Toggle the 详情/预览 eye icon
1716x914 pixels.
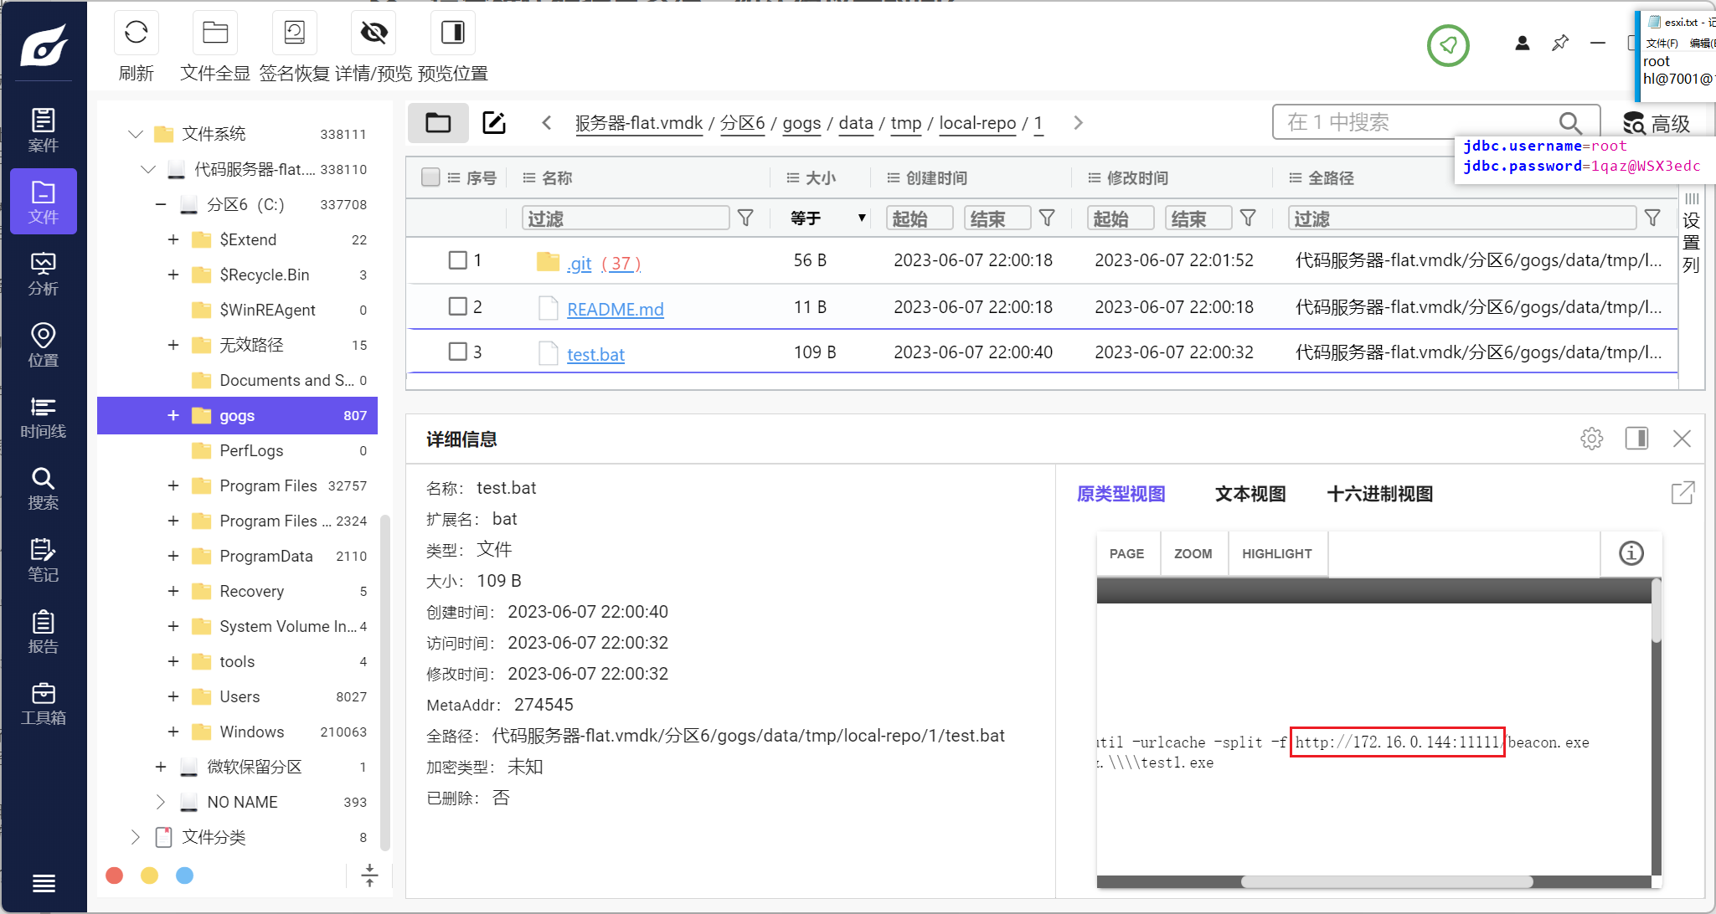374,33
